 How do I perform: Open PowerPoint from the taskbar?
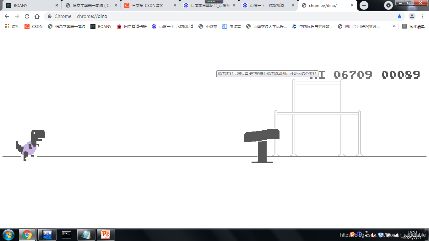coord(106,235)
